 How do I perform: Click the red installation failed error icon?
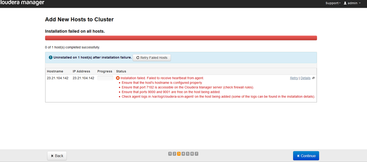(118, 78)
